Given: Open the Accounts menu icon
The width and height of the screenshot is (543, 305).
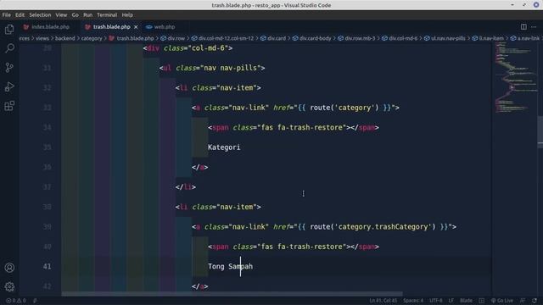Looking at the screenshot, I should point(9,268).
